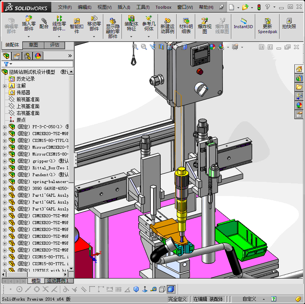Viewport: 305px width, 304px height.
Task: Expand the Pandent<1> component node
Action: tap(5, 175)
